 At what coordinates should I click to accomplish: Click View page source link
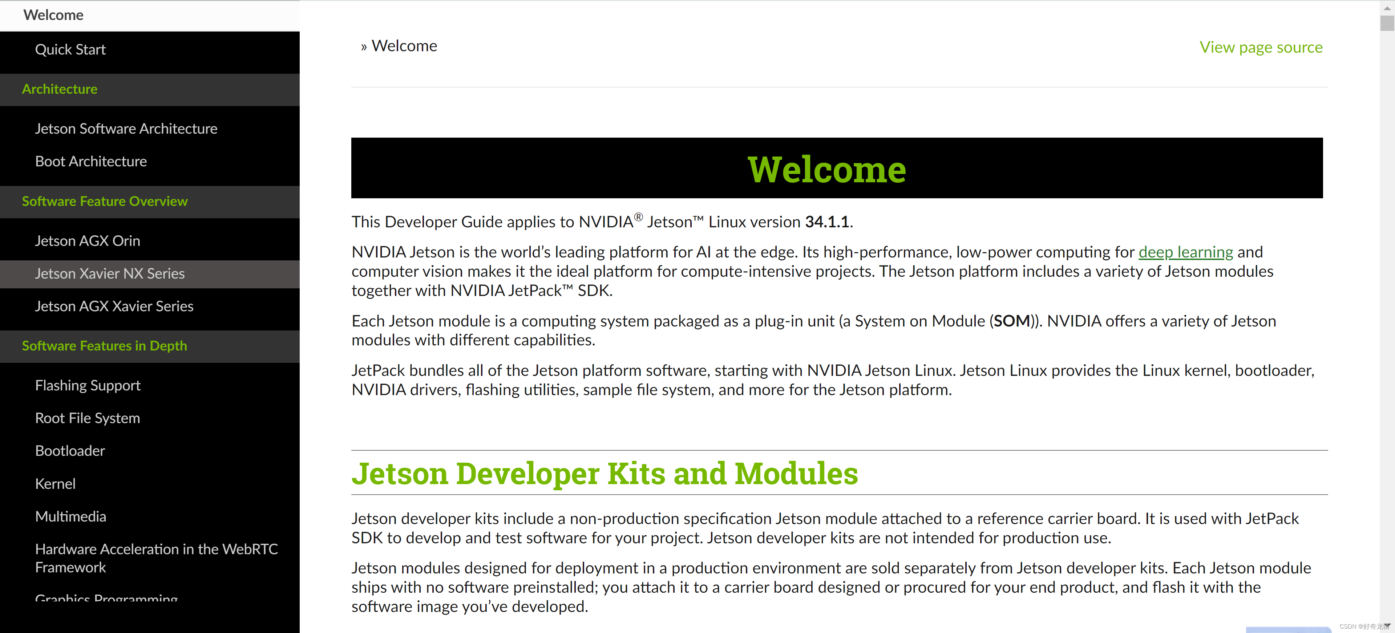click(x=1261, y=48)
